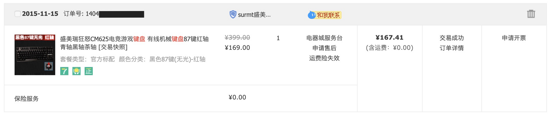The image size is (548, 116).
Task: Open 订单详情 order details
Action: tap(452, 48)
